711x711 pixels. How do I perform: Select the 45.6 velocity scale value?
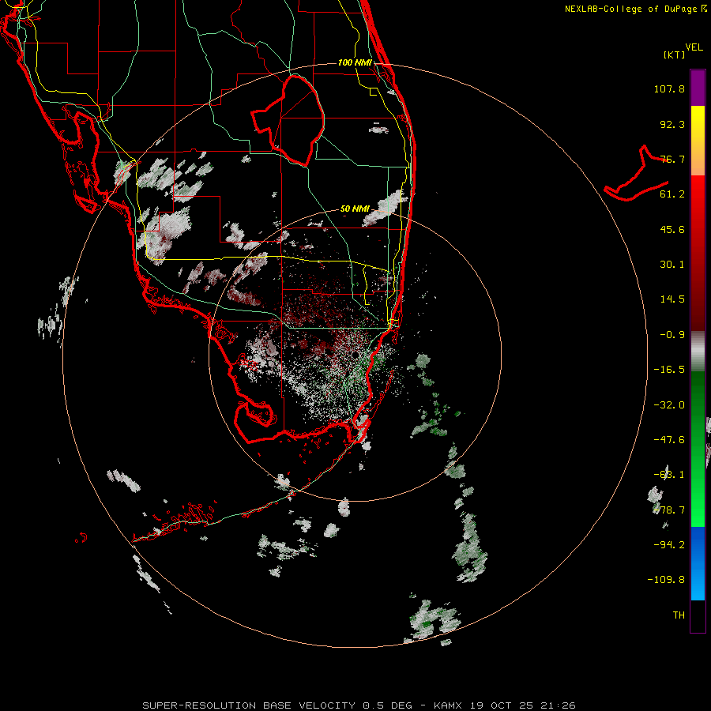(672, 229)
